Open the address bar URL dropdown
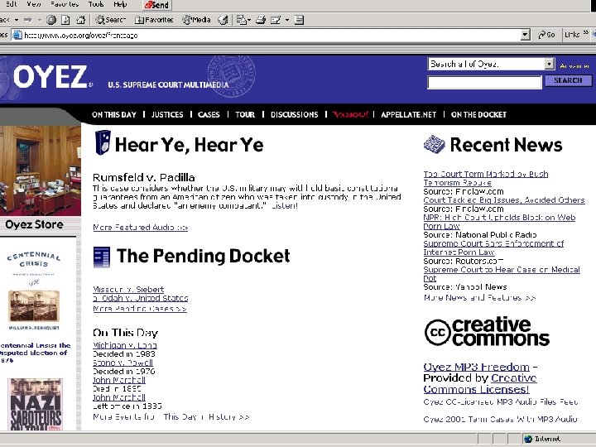This screenshot has width=596, height=447. click(x=525, y=36)
